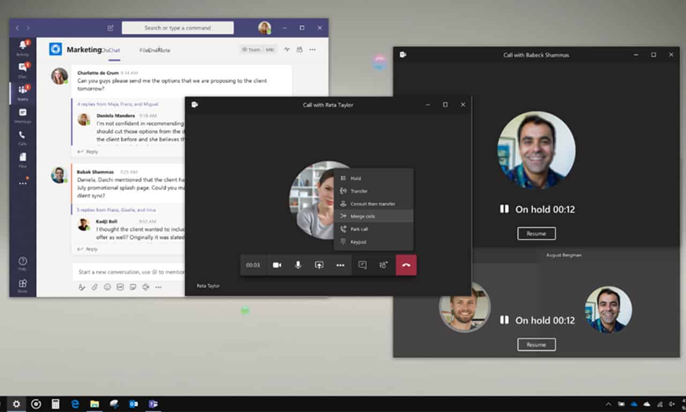
Task: Reply to Daniela Mandera's thread
Action: pyautogui.click(x=88, y=152)
